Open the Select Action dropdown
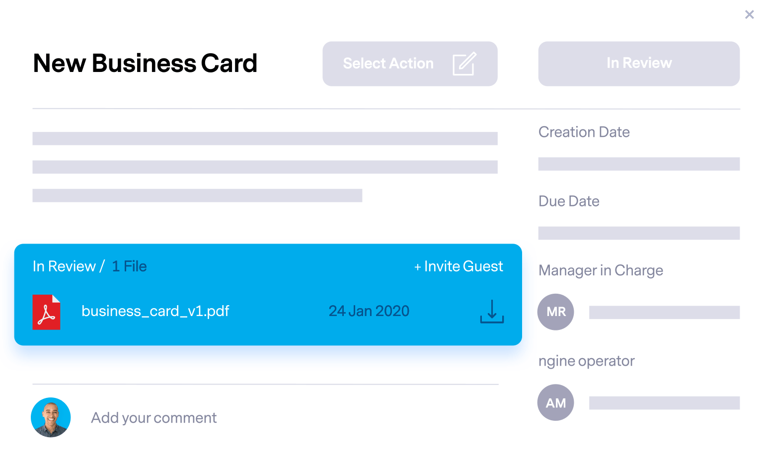 [x=410, y=64]
